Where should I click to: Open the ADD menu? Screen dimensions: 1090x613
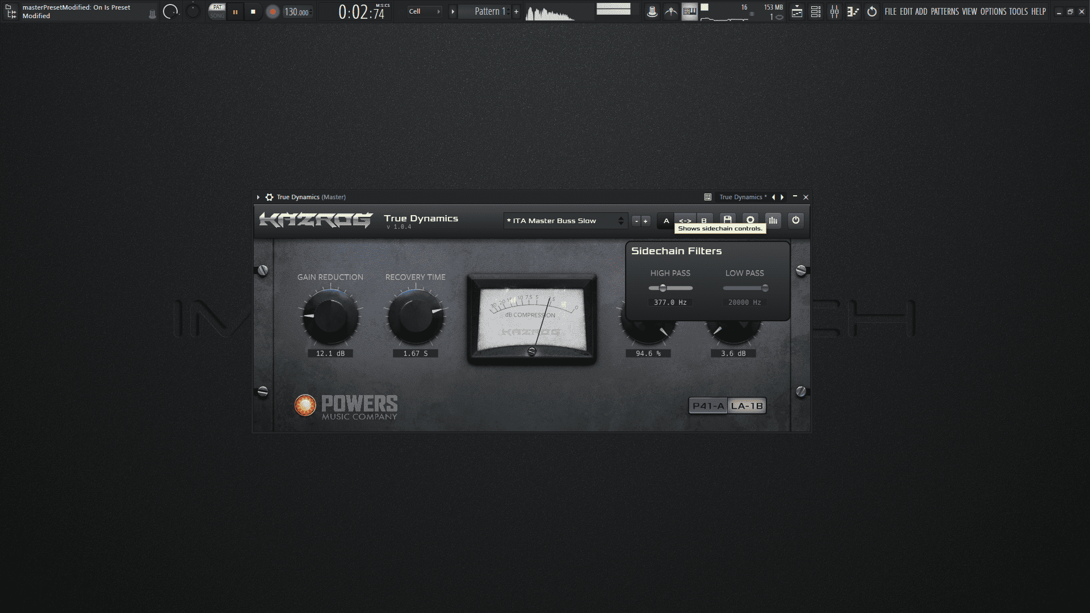(x=921, y=11)
